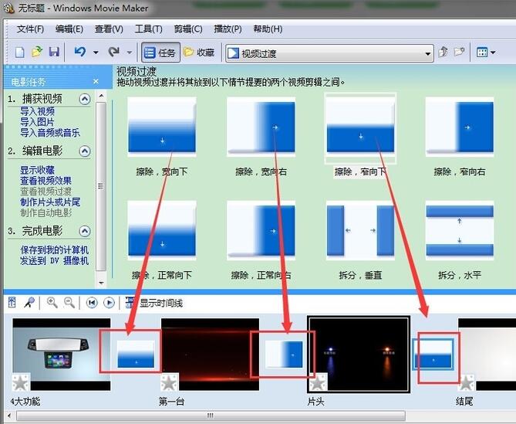The width and height of the screenshot is (516, 424).
Task: Open the 文件(F) menu
Action: tap(31, 29)
